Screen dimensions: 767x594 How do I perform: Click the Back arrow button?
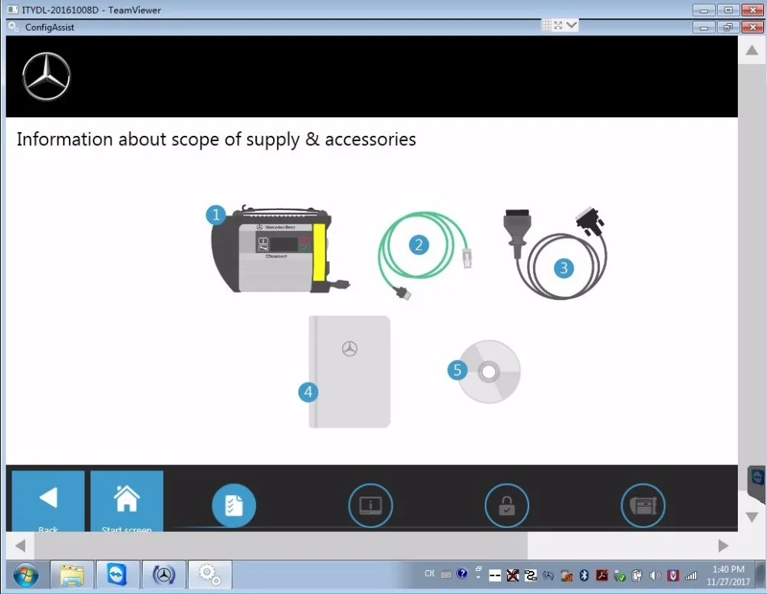click(x=48, y=501)
